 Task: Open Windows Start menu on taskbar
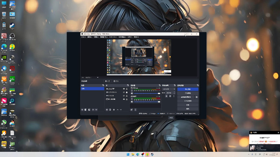point(128,154)
